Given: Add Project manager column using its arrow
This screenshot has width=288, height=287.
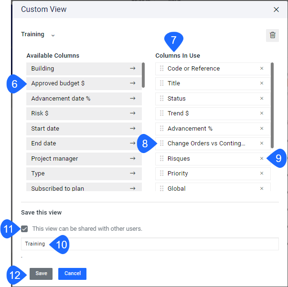Looking at the screenshot, I should [133, 158].
